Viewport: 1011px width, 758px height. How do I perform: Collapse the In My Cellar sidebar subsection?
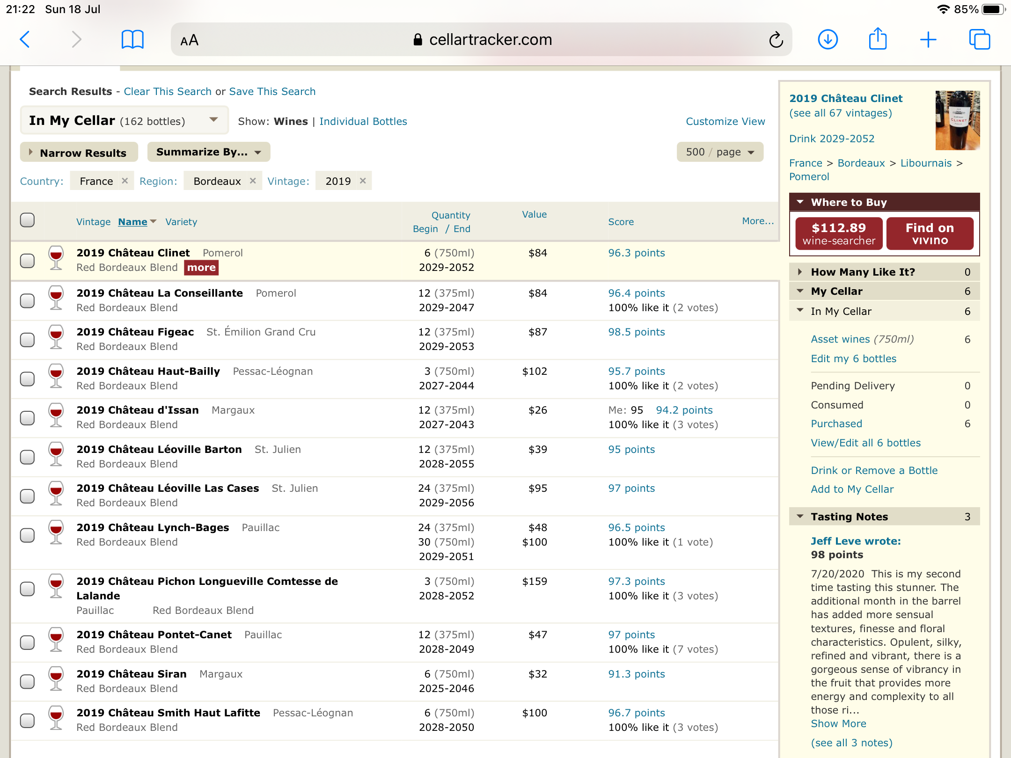click(x=884, y=311)
